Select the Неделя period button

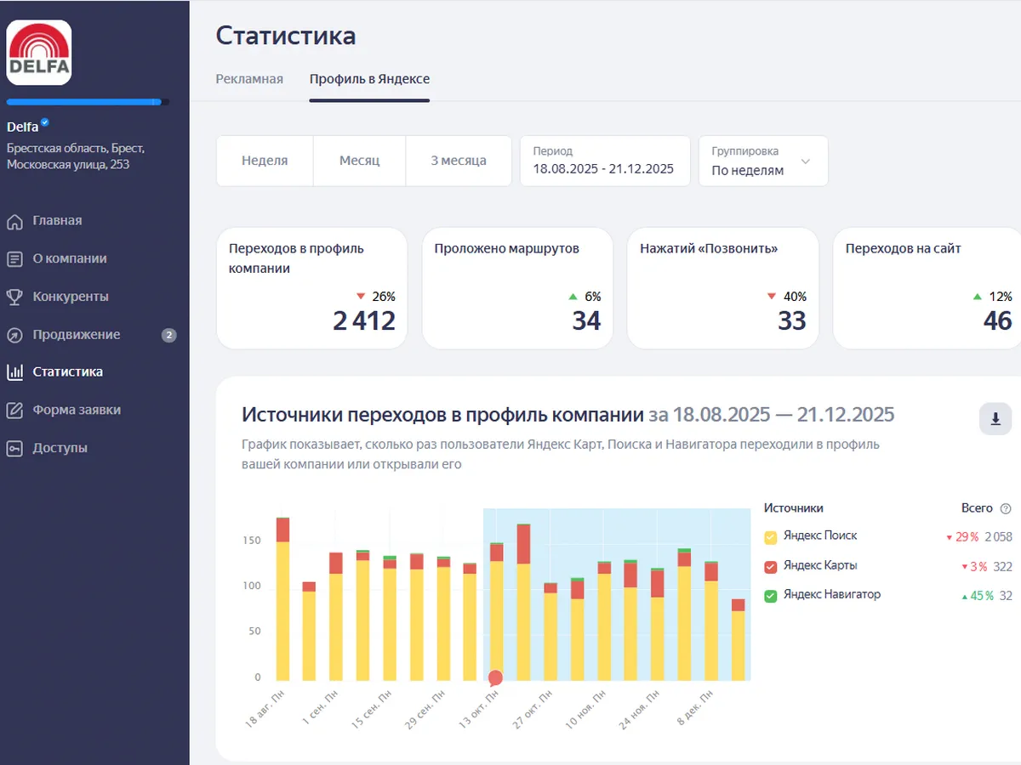pos(265,161)
